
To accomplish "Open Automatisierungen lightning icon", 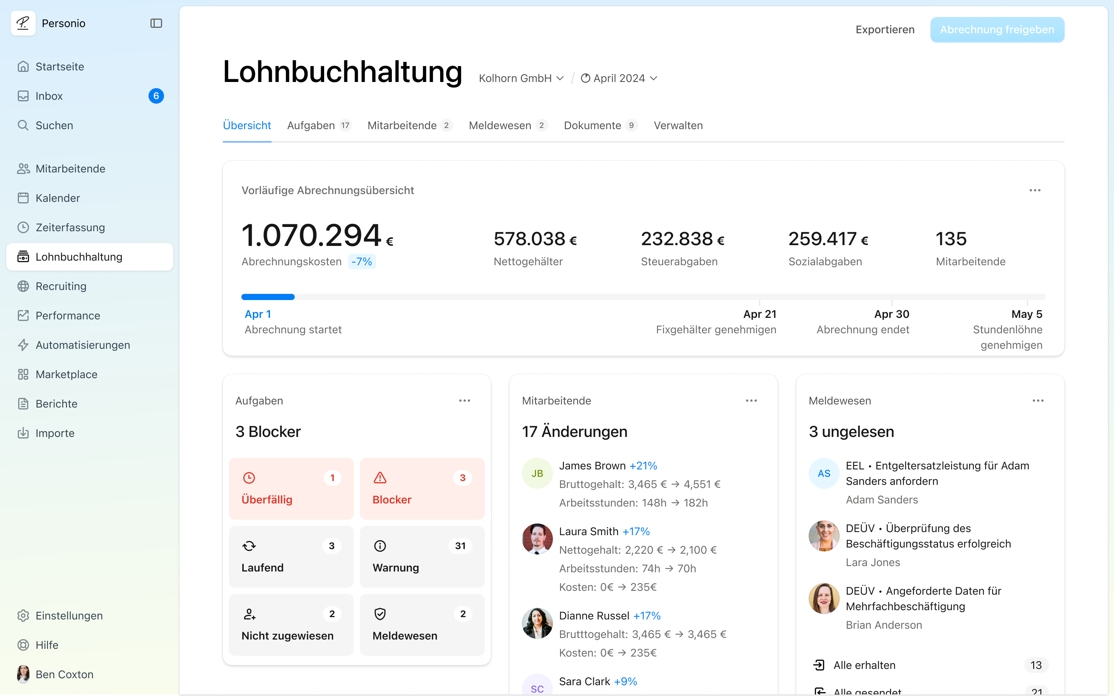I will [x=23, y=345].
